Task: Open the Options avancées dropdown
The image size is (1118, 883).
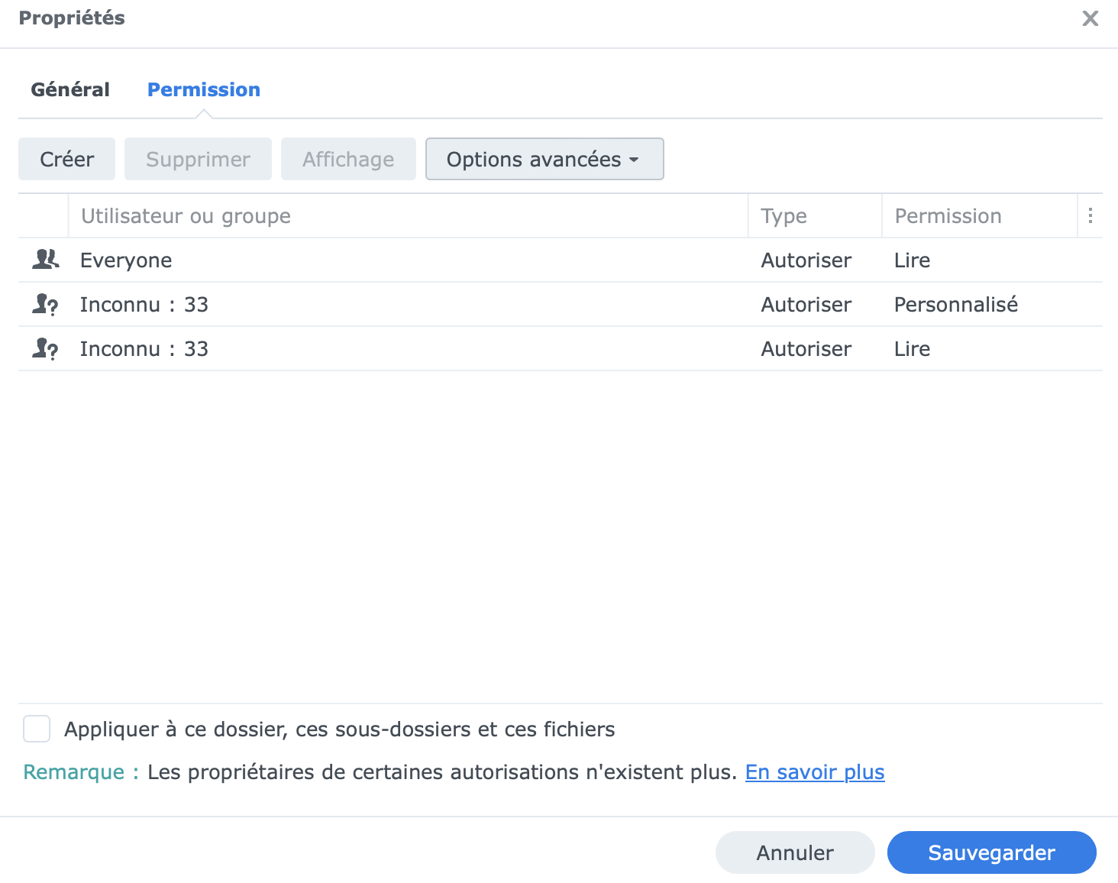Action: point(544,159)
